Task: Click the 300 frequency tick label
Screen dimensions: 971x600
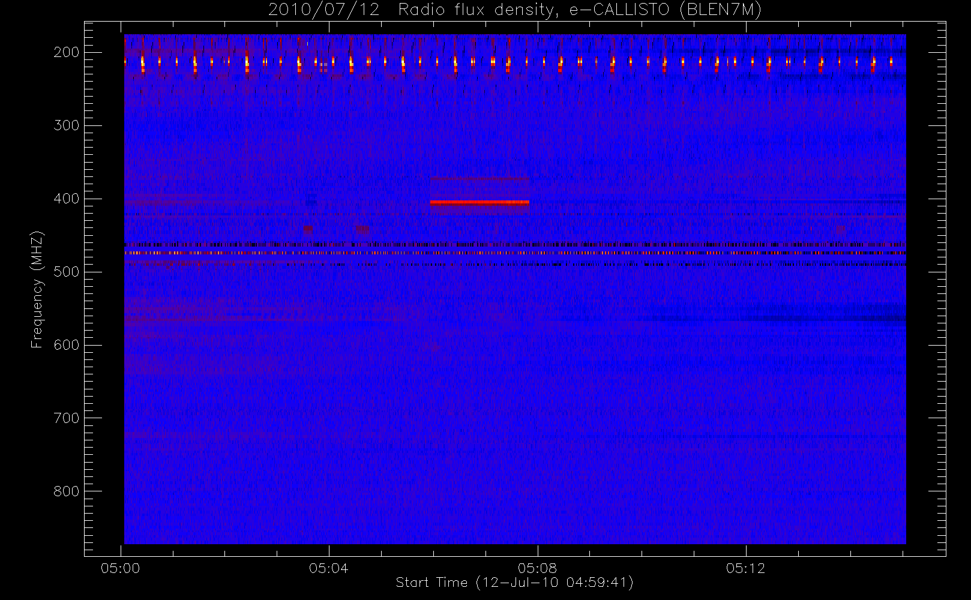Action: tap(67, 125)
